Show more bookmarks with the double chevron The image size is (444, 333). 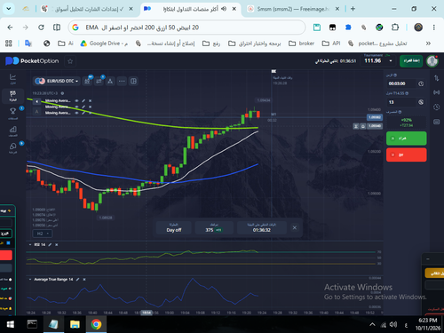click(428, 44)
